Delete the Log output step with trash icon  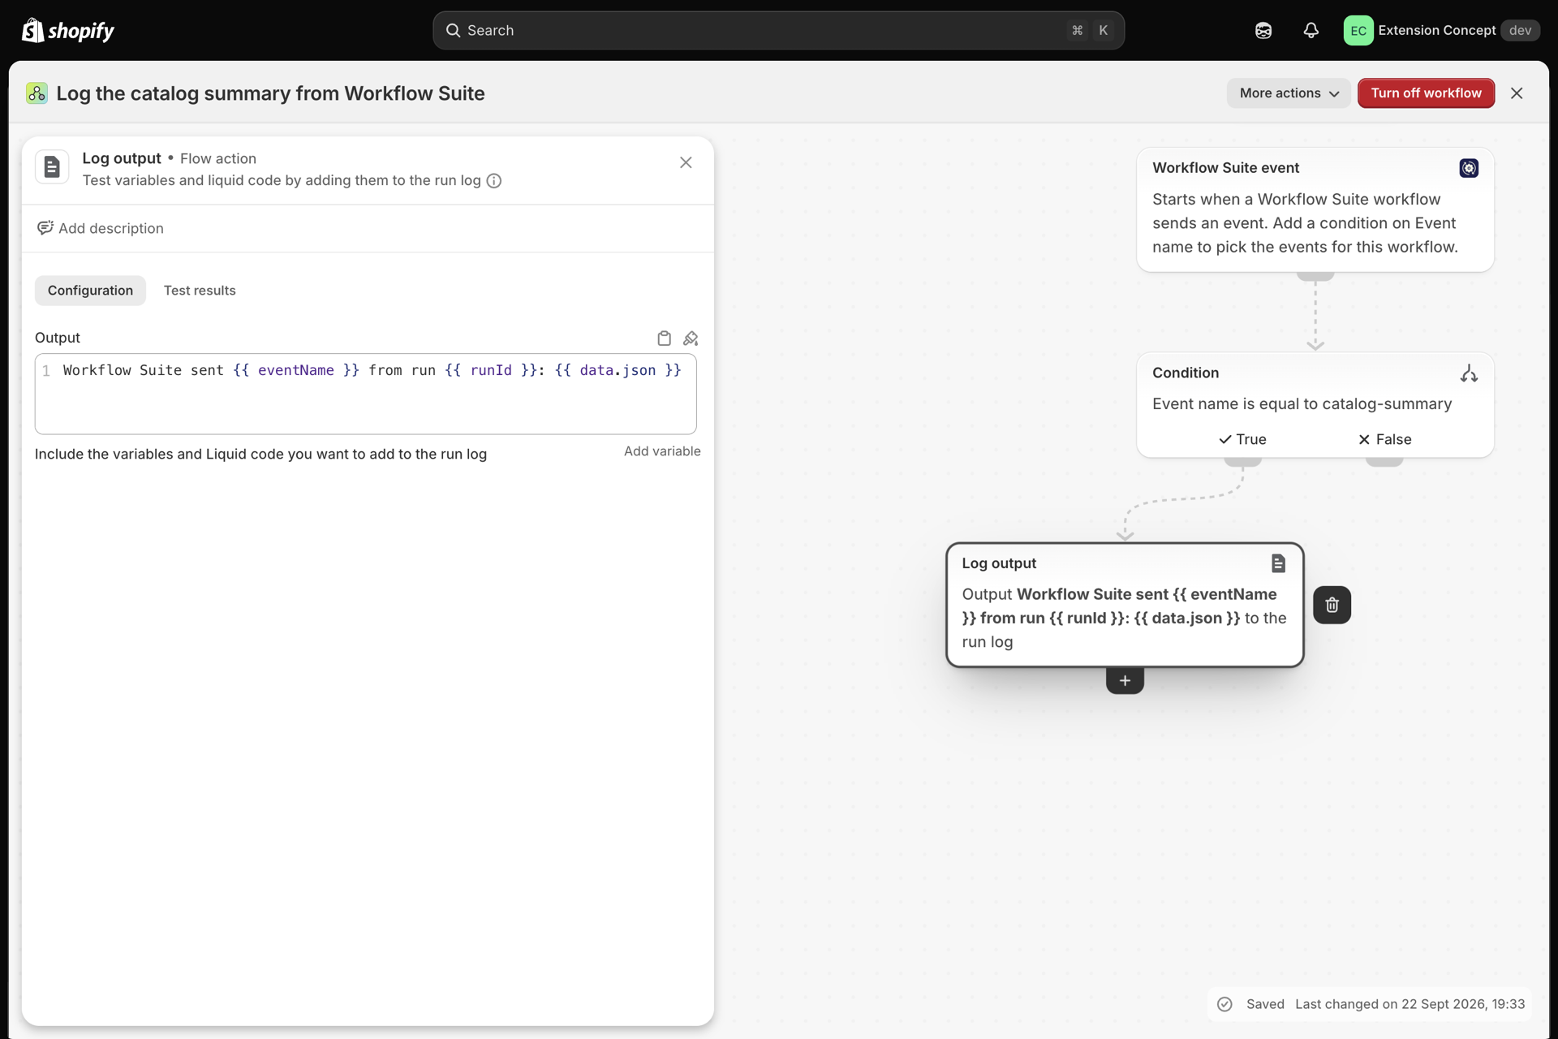1332,605
